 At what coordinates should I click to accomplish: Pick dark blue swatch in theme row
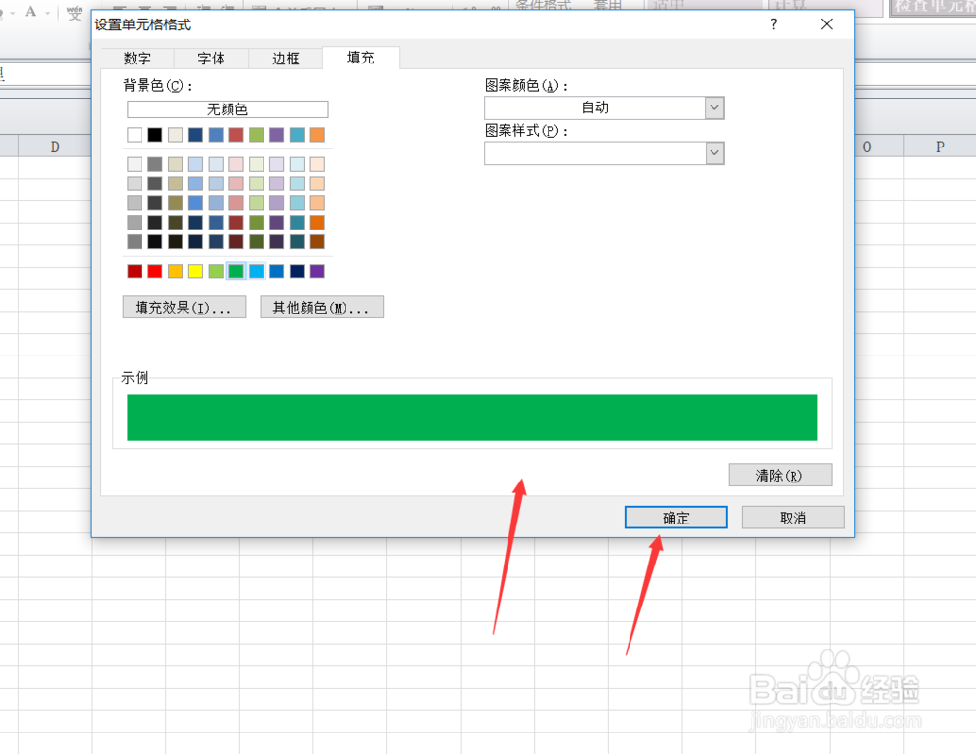click(x=195, y=135)
